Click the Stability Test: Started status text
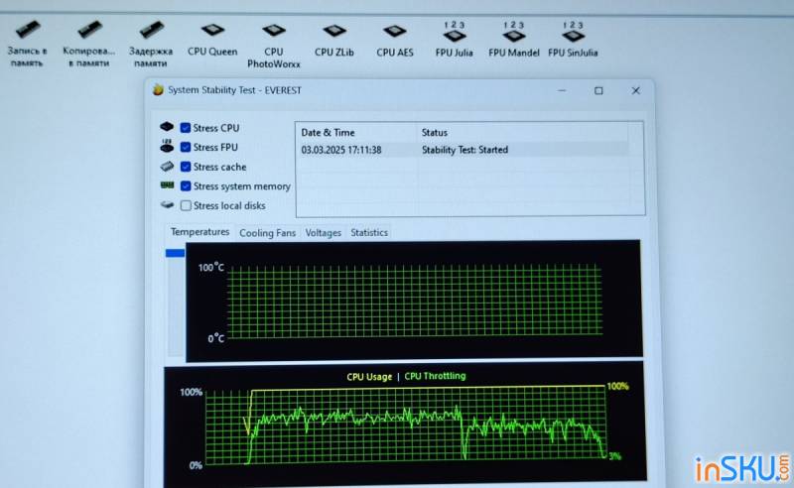Image resolution: width=794 pixels, height=488 pixels. (x=464, y=150)
